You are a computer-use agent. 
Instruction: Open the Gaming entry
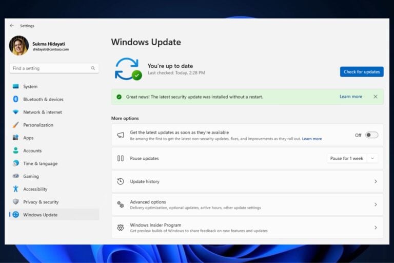point(54,176)
